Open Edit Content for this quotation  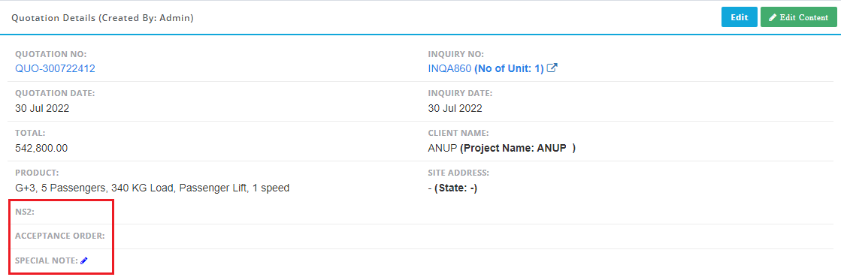pos(799,17)
